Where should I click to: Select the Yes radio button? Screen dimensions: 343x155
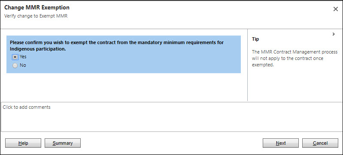[15, 57]
